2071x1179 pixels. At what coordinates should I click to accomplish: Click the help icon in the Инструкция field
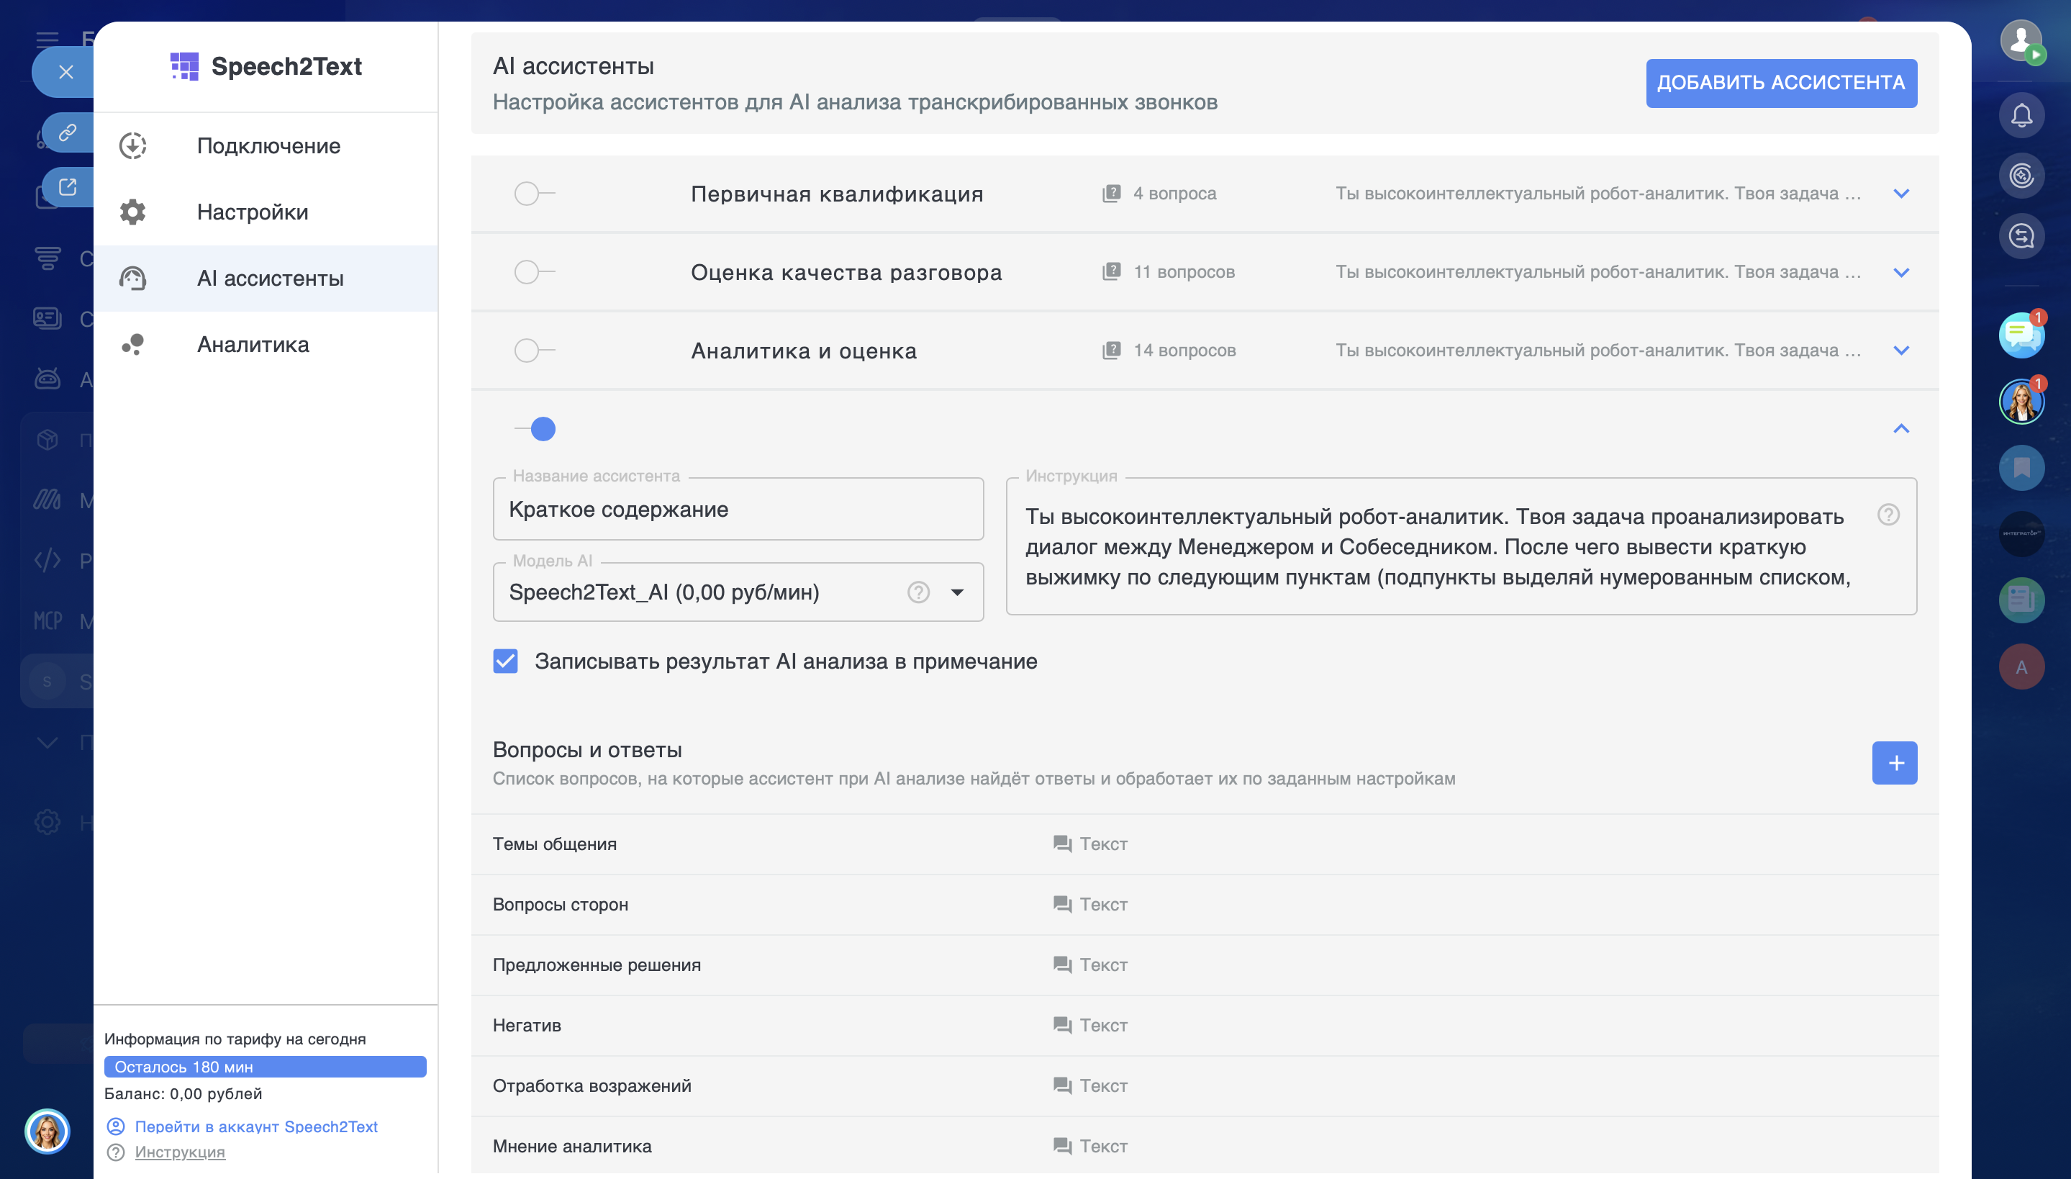tap(1888, 515)
